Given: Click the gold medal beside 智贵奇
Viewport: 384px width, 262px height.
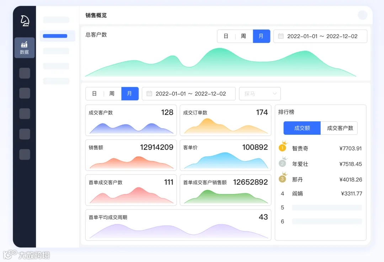Looking at the screenshot, I should 282,148.
